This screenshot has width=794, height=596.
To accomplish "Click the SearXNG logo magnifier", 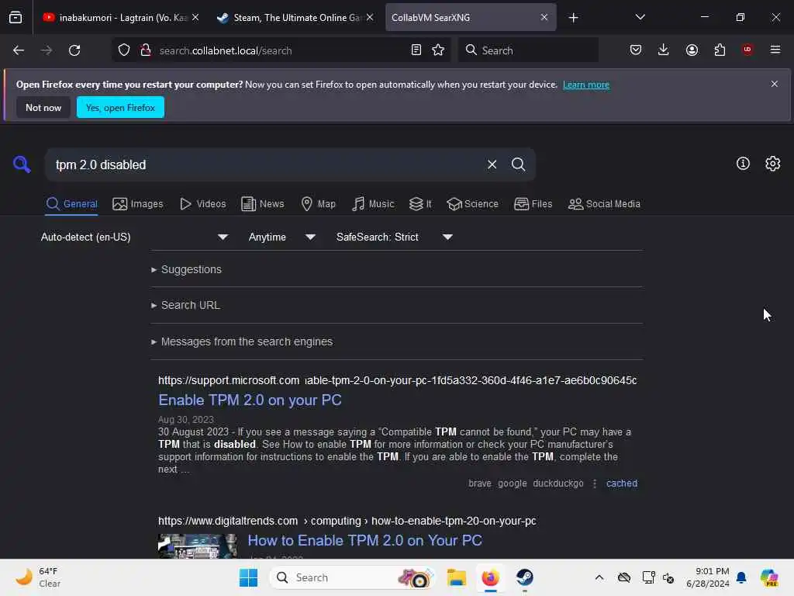I will (22, 165).
